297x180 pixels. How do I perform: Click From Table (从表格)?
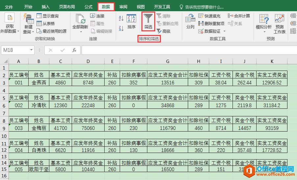click(x=45, y=23)
